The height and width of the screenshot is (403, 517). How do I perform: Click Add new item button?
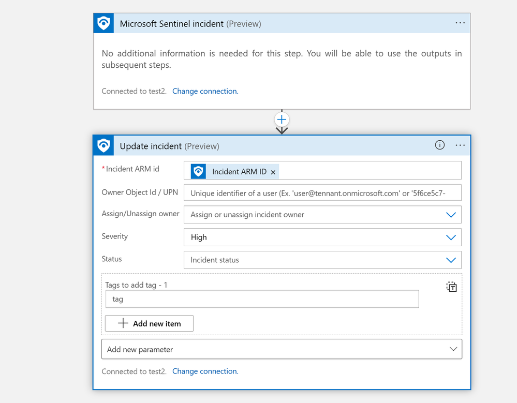149,323
